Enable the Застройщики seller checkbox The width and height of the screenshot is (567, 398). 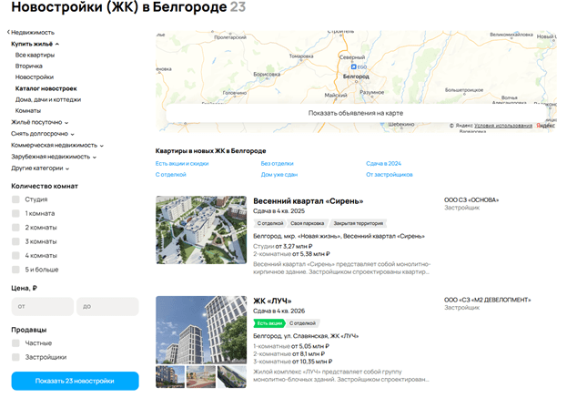point(15,357)
